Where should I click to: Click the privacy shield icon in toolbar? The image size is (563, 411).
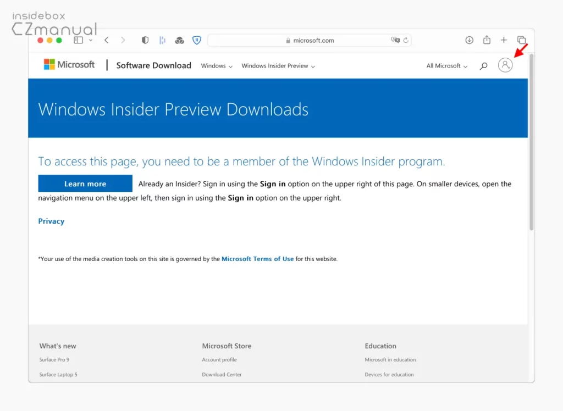(145, 40)
